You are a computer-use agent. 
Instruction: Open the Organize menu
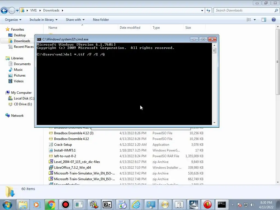pos(13,20)
